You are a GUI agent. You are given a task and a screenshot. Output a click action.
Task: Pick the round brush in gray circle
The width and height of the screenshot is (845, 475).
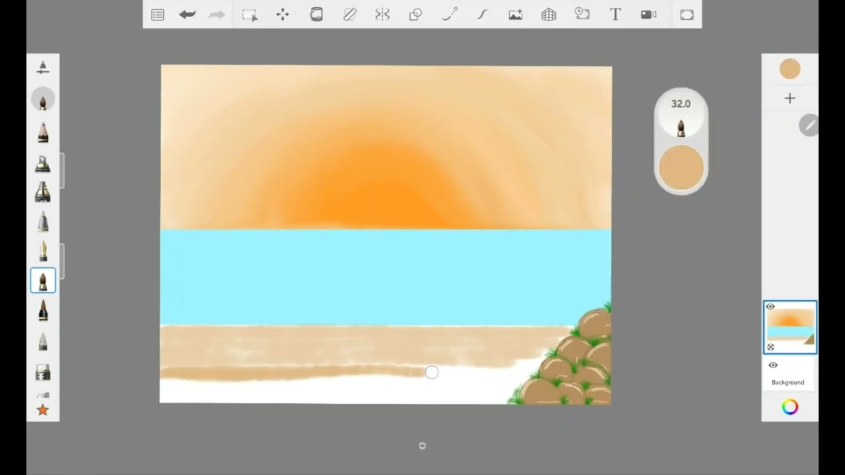43,100
